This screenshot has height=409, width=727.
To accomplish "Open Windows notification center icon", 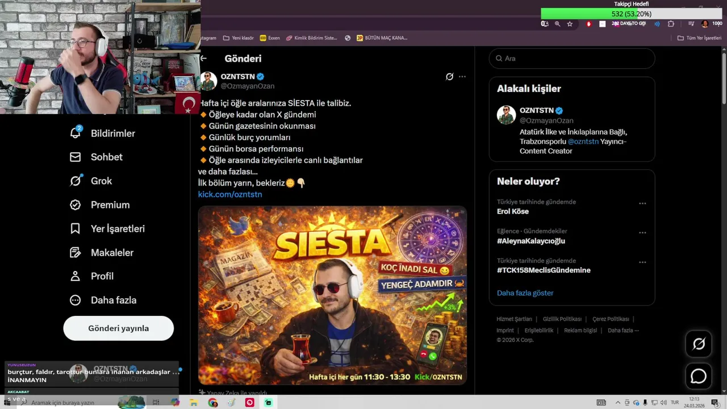I will coord(715,403).
